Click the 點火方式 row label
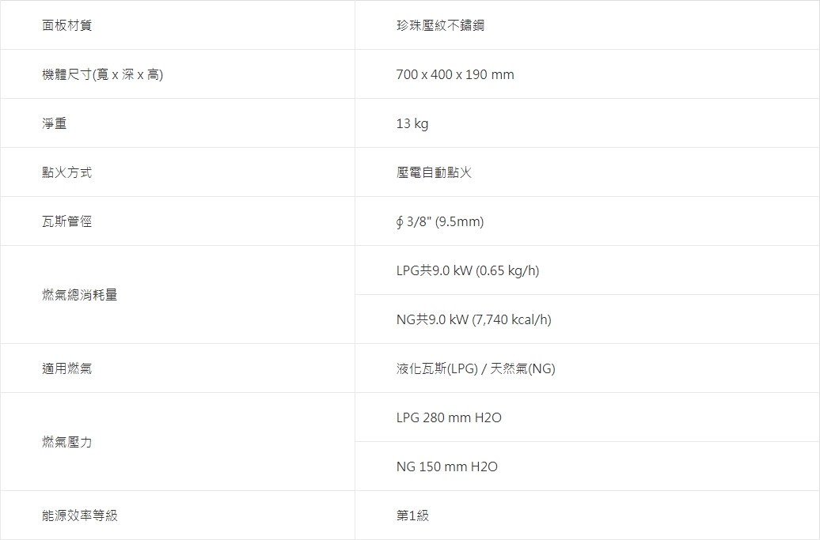 pyautogui.click(x=67, y=172)
